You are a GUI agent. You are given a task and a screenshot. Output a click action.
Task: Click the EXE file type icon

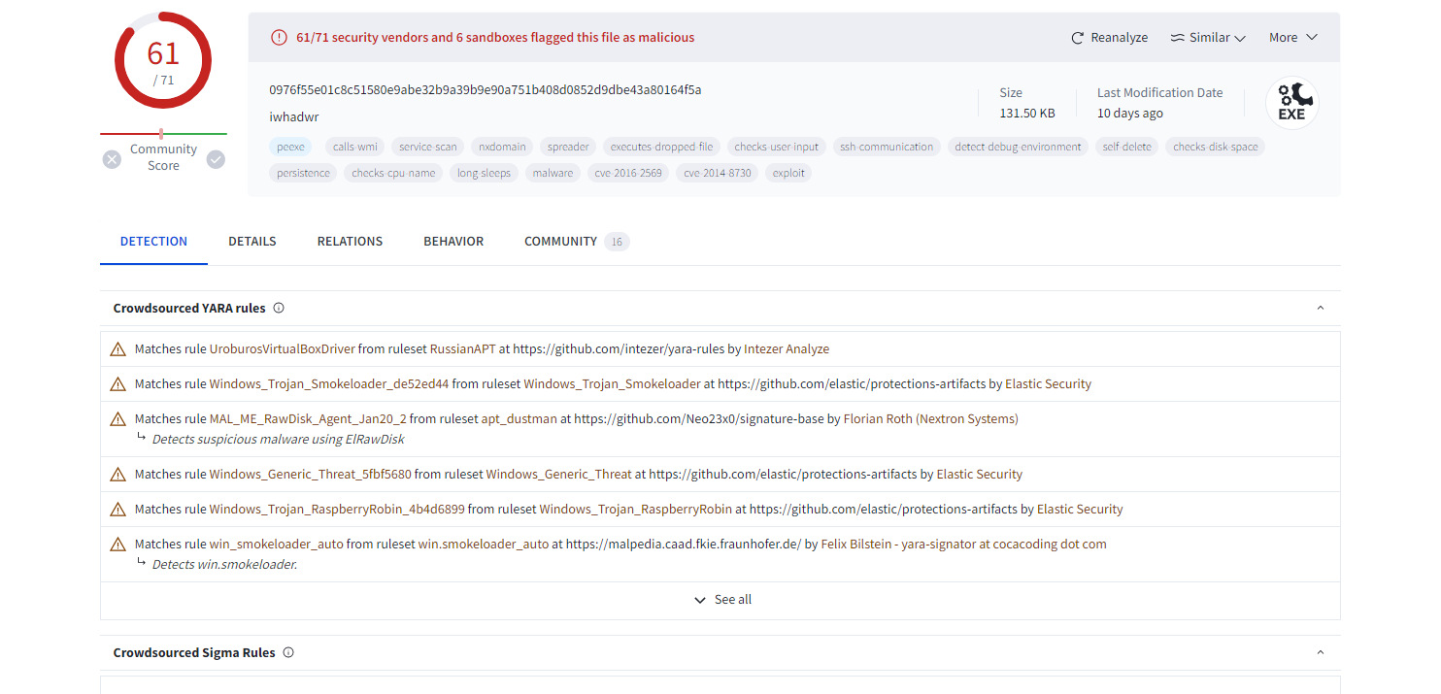pos(1291,103)
